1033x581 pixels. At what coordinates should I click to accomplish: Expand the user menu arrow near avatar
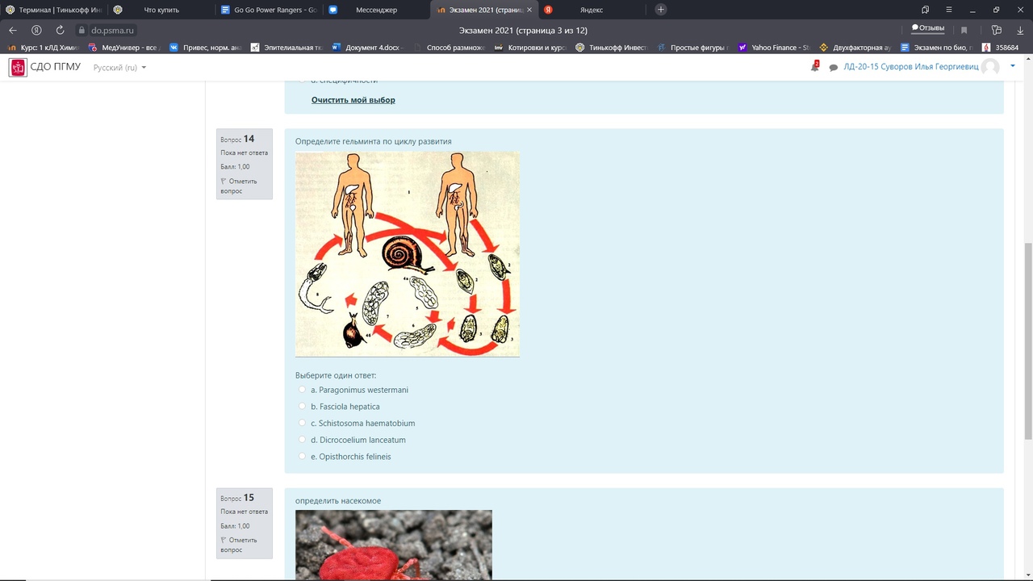click(1013, 66)
